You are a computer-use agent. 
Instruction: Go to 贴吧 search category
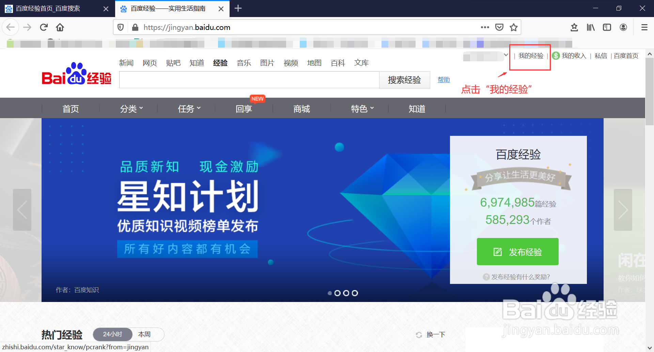173,63
